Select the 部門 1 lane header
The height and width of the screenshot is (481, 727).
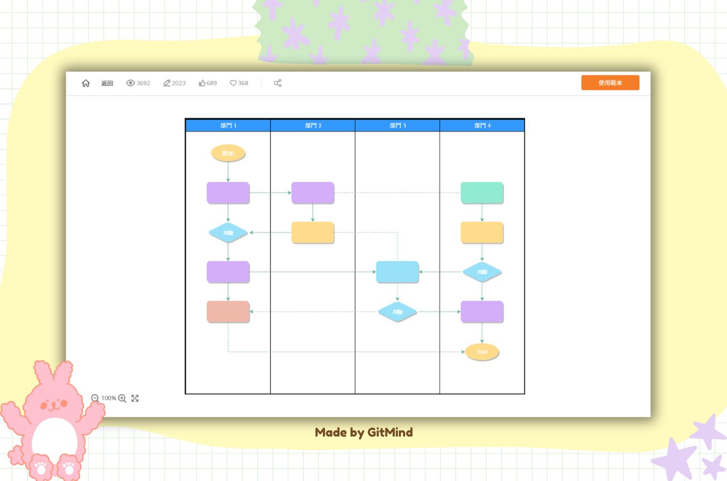[x=228, y=125]
